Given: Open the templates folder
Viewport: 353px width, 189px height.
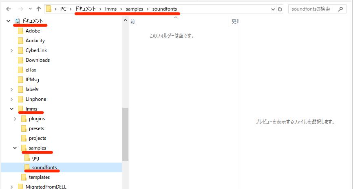Looking at the screenshot, I should tap(39, 177).
